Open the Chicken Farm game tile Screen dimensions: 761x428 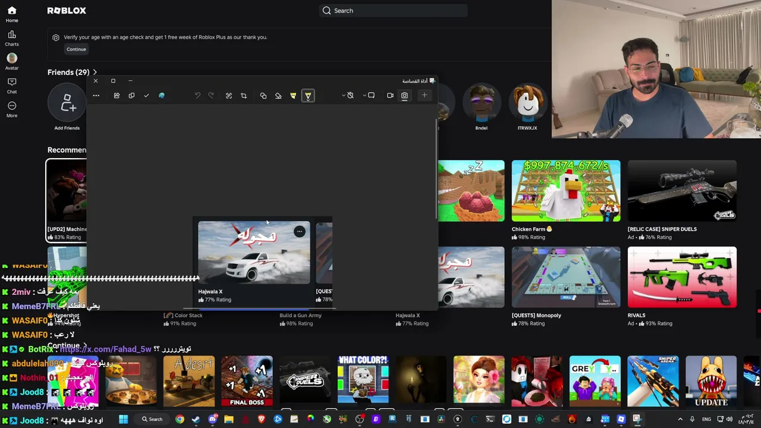(x=566, y=200)
